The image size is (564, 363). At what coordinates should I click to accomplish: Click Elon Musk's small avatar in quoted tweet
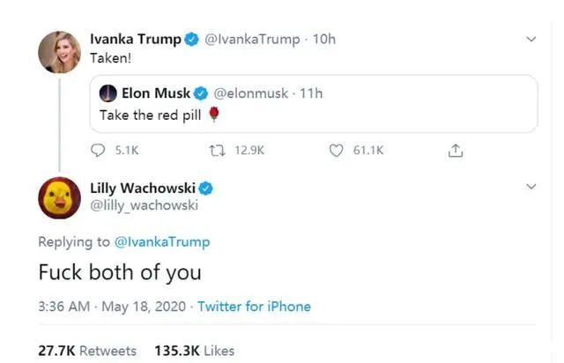pos(108,93)
